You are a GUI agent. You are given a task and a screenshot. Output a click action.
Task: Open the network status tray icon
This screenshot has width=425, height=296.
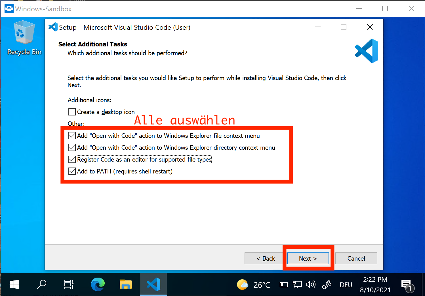click(x=297, y=285)
